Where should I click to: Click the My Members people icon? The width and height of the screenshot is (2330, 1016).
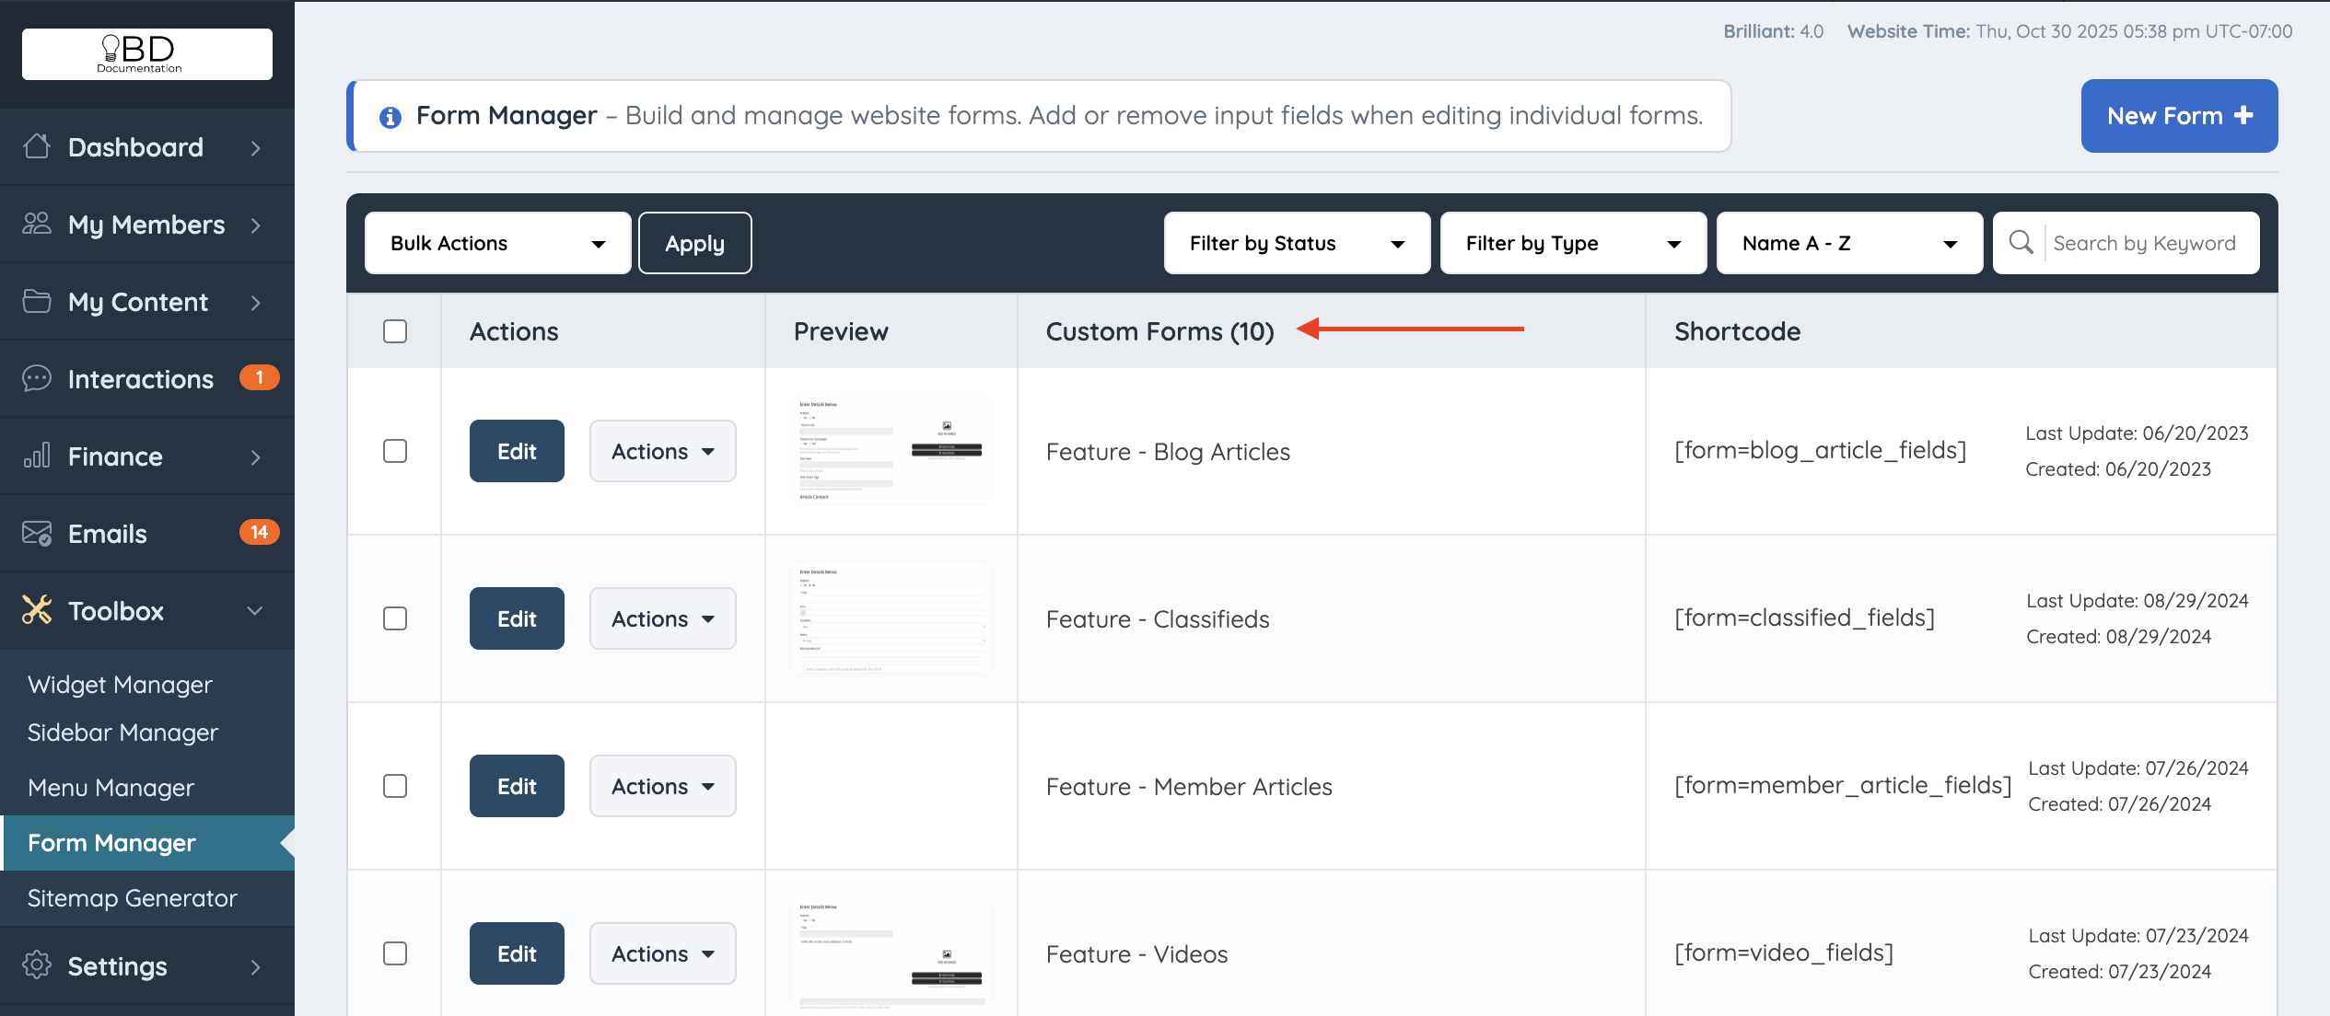37,224
